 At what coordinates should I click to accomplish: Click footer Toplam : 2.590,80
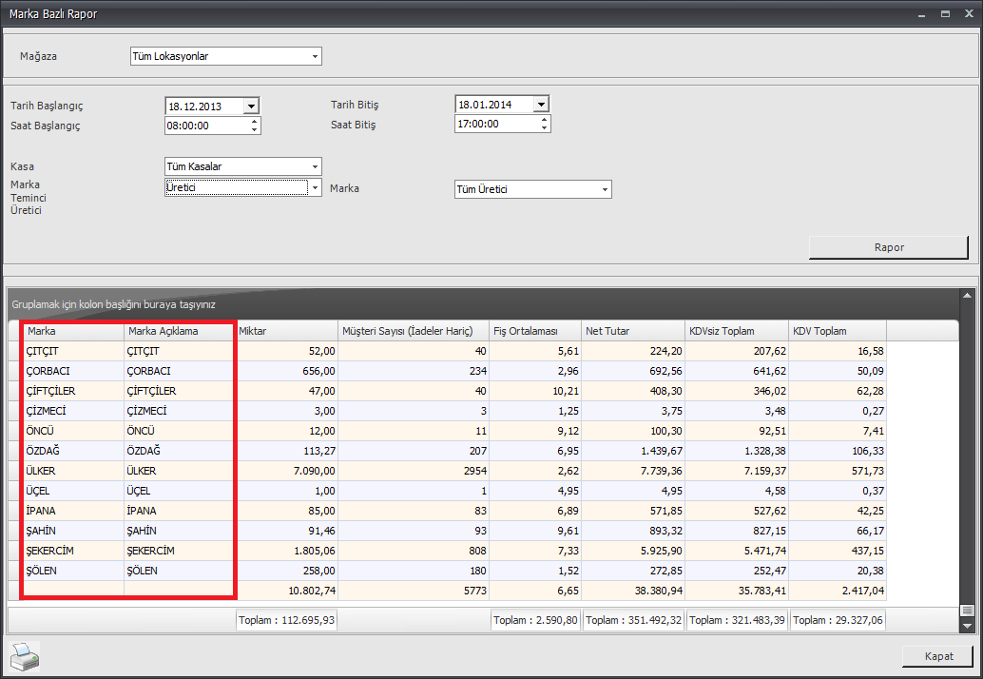pyautogui.click(x=535, y=620)
